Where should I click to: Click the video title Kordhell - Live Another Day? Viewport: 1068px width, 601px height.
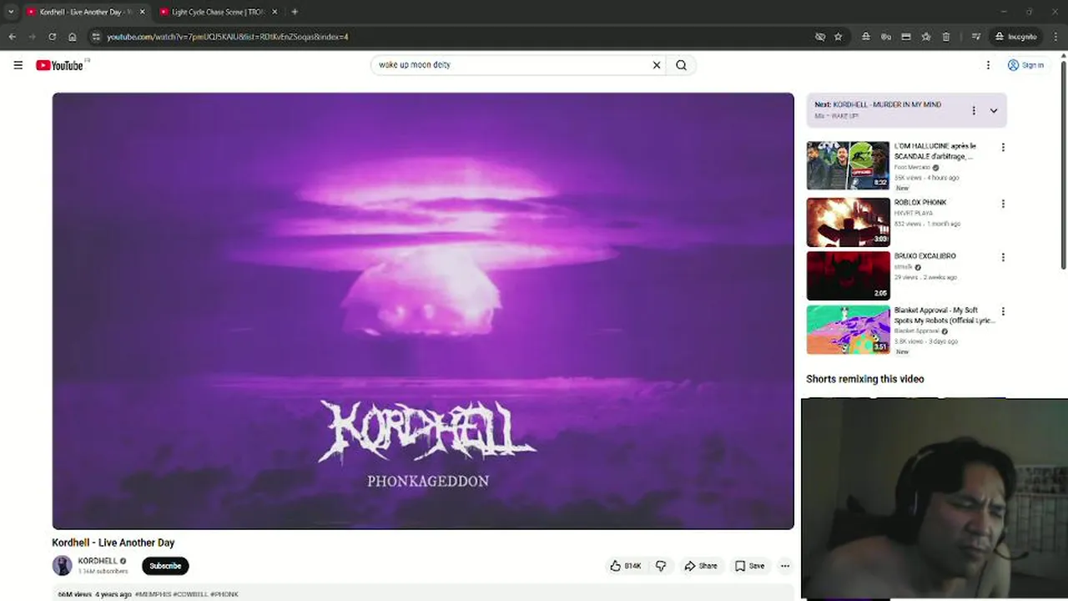(113, 543)
